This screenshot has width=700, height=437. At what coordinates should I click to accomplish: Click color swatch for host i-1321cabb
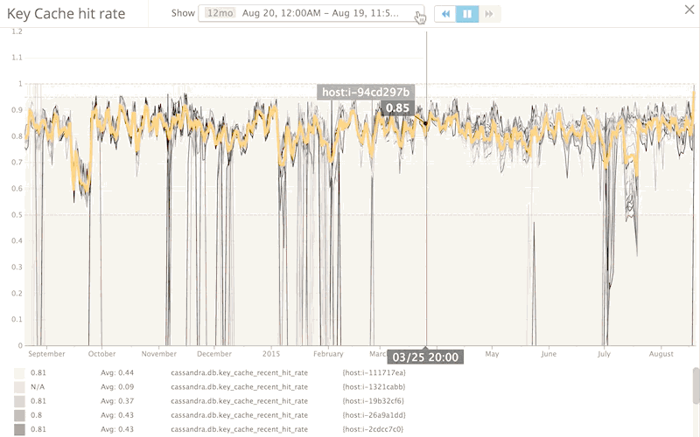19,387
